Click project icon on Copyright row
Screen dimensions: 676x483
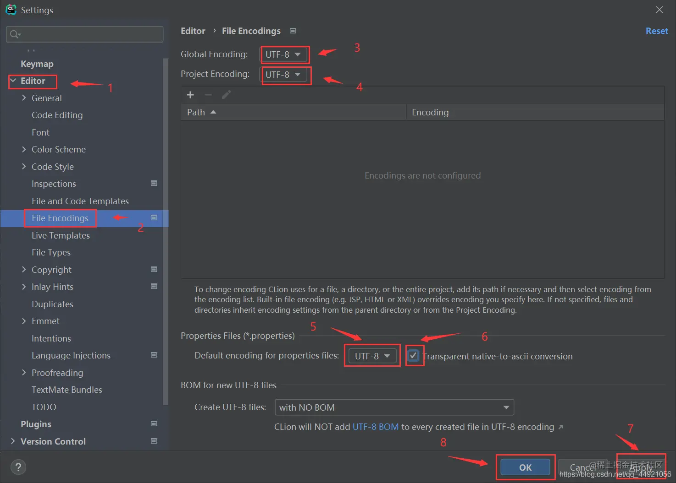pyautogui.click(x=154, y=269)
